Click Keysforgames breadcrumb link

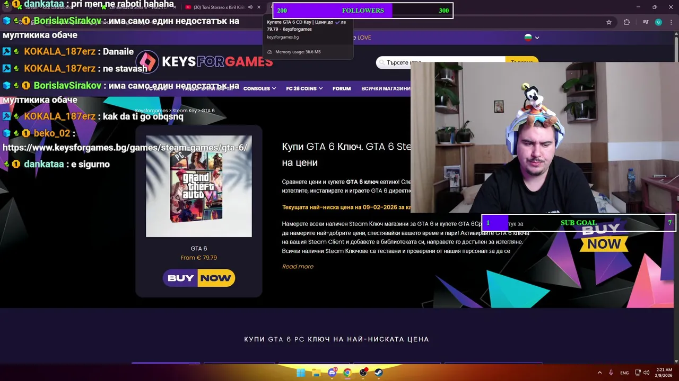pos(151,111)
